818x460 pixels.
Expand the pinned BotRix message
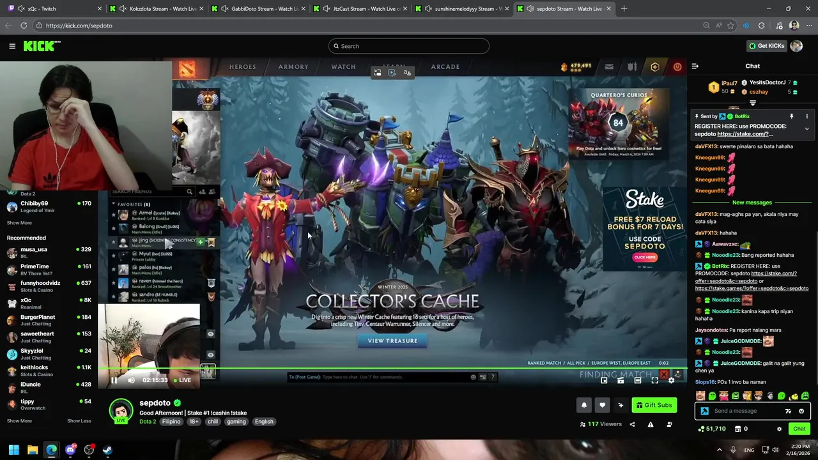[x=806, y=129]
